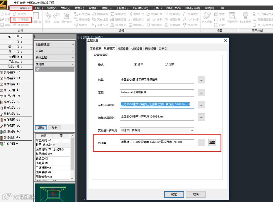Image resolution: width=273 pixels, height=202 pixels.
Task: Click 门窗洞口 5 category in left panel
Action: pos(16,62)
